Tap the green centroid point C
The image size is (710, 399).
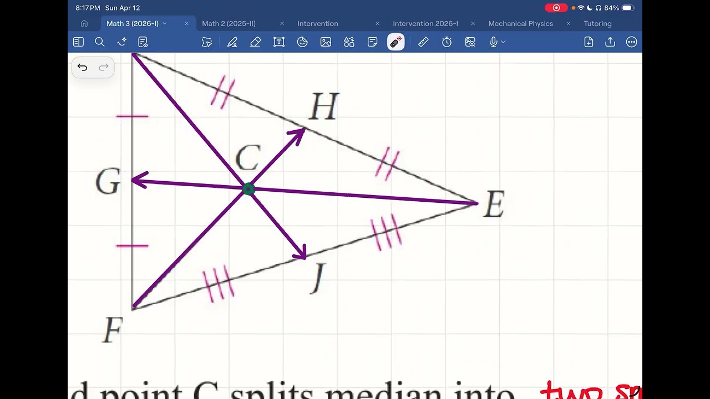coord(248,189)
